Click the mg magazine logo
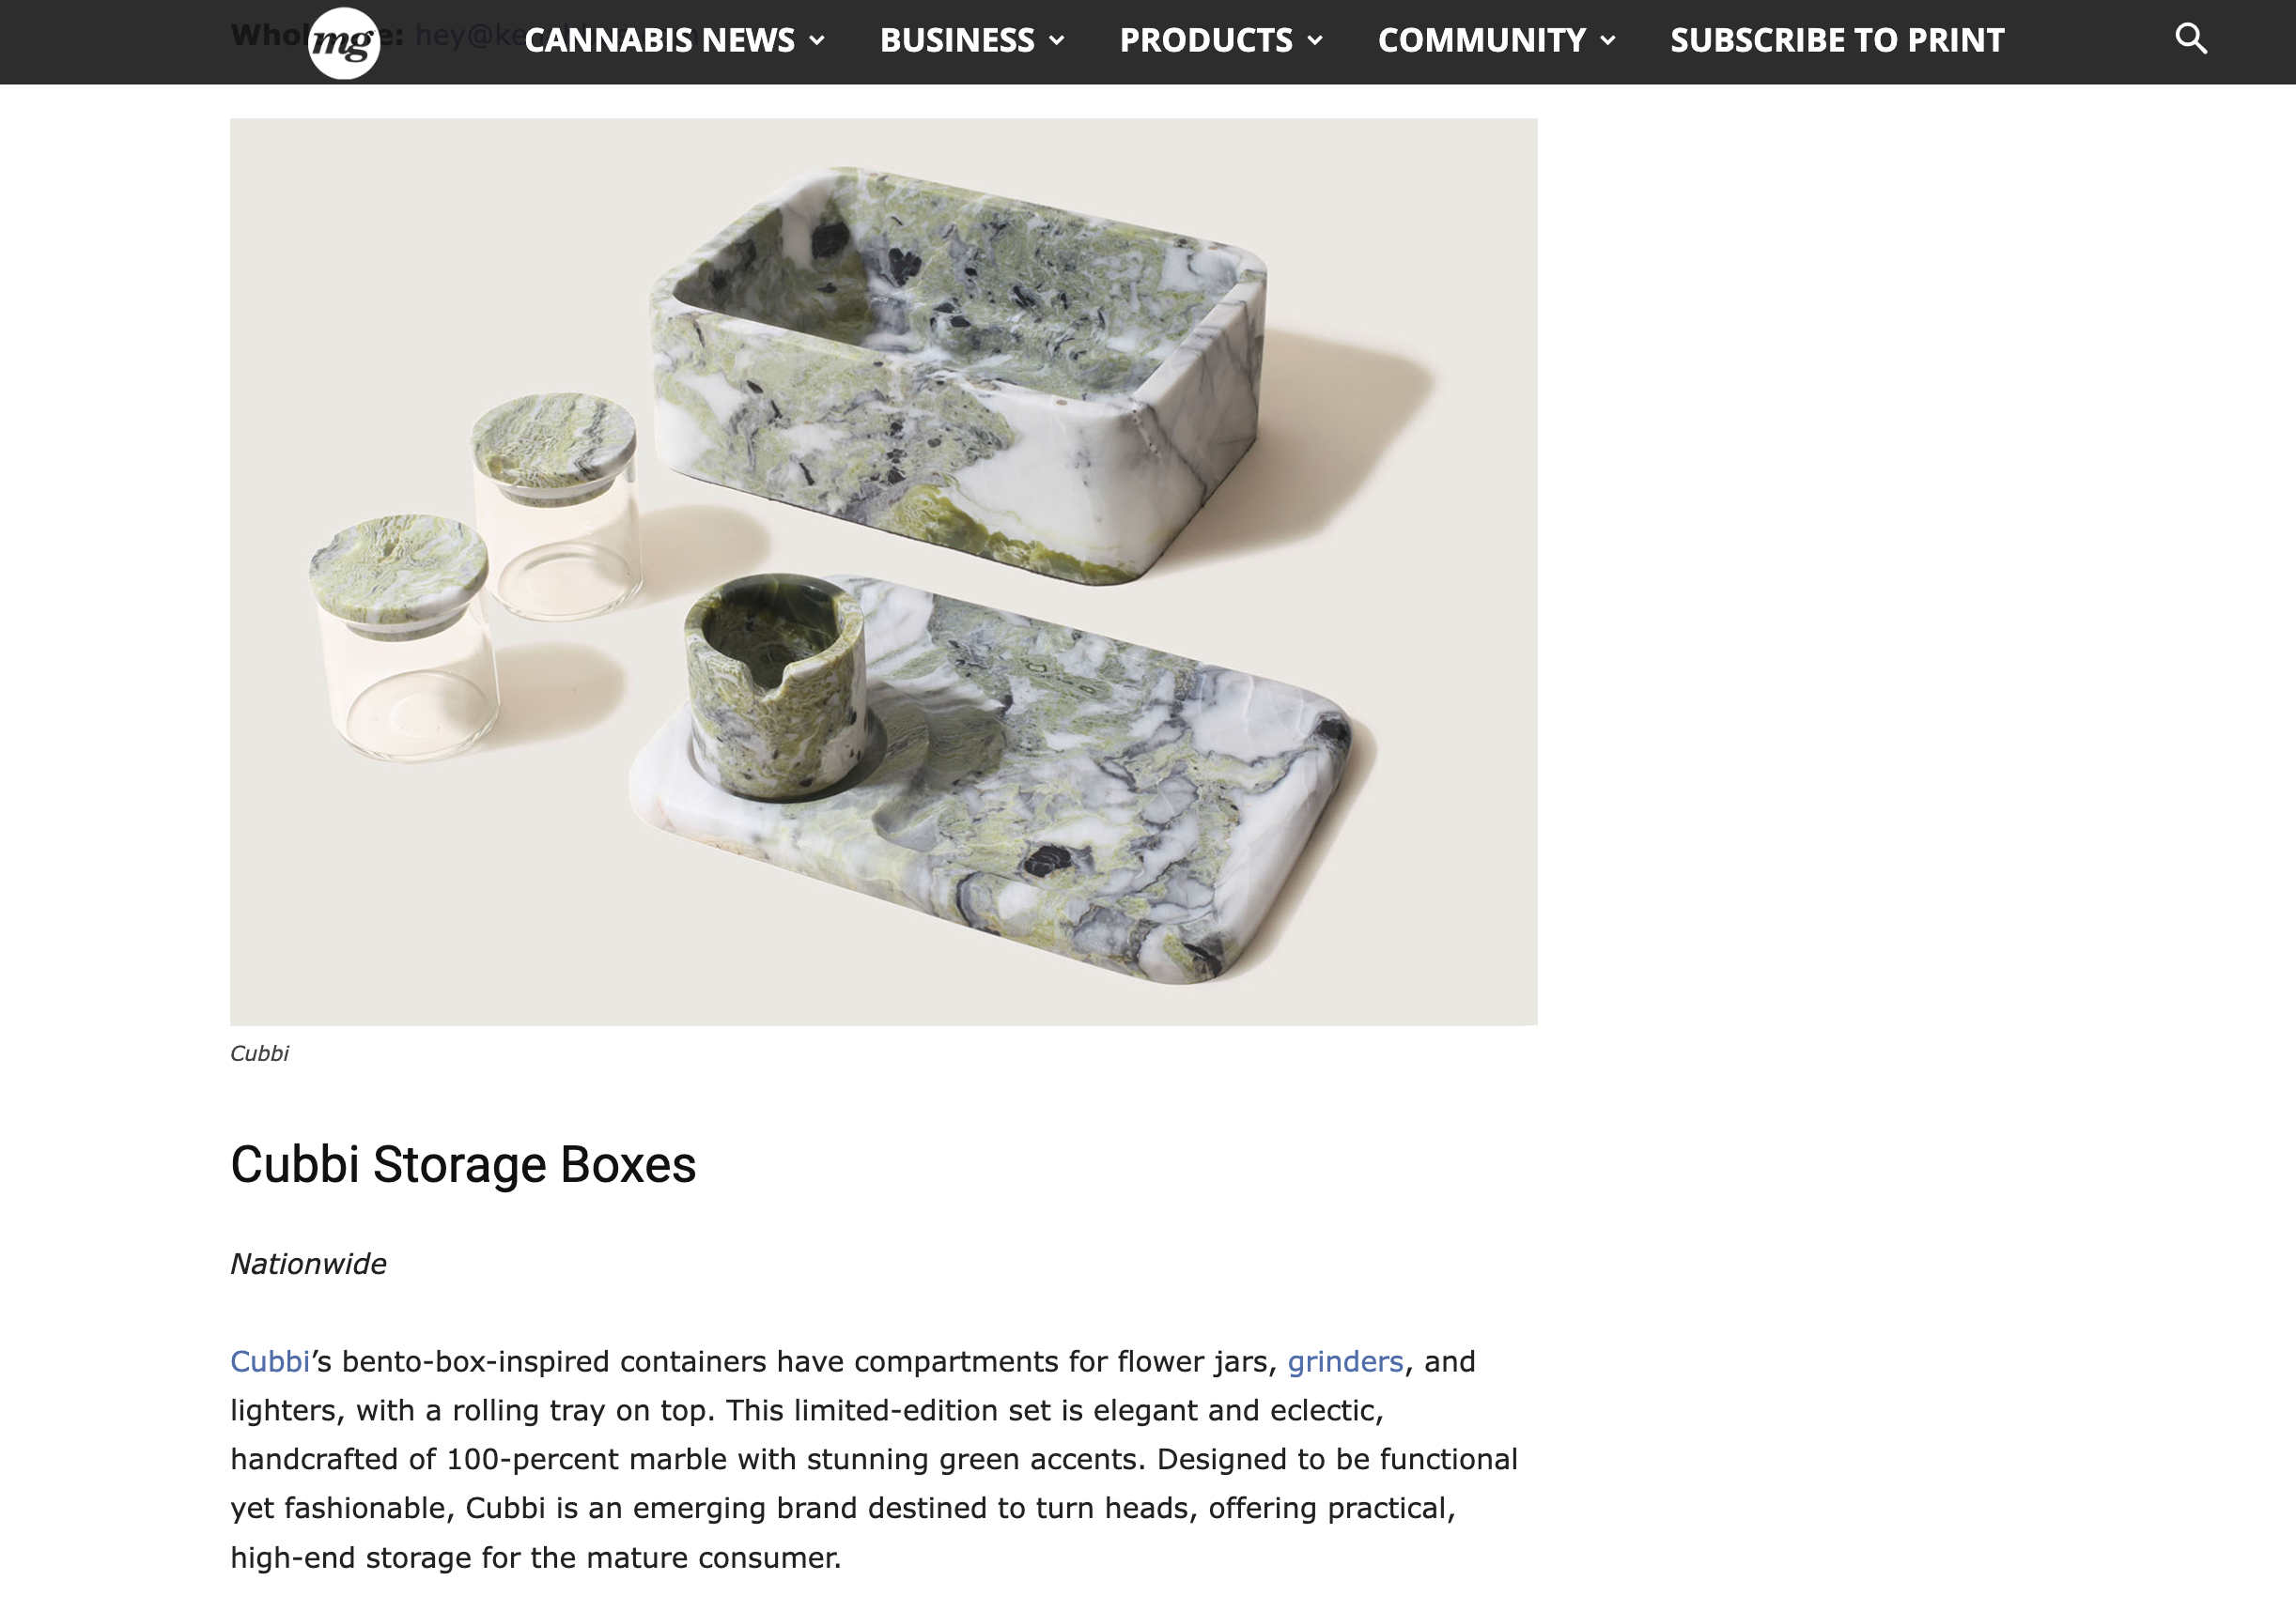2296x1611 pixels. point(343,41)
